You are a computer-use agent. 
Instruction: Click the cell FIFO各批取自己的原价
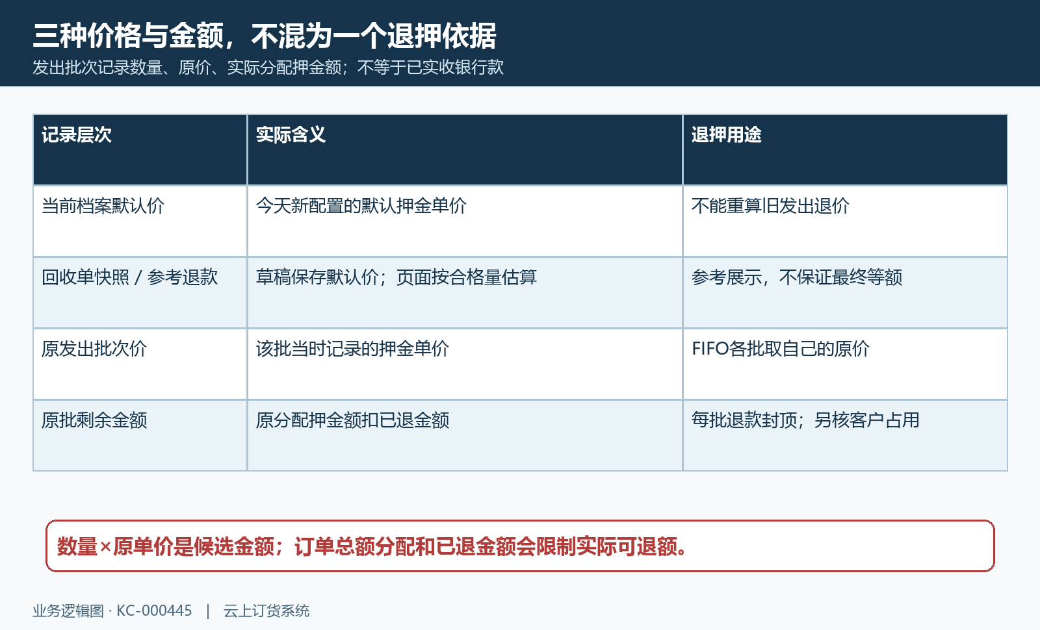click(x=845, y=364)
